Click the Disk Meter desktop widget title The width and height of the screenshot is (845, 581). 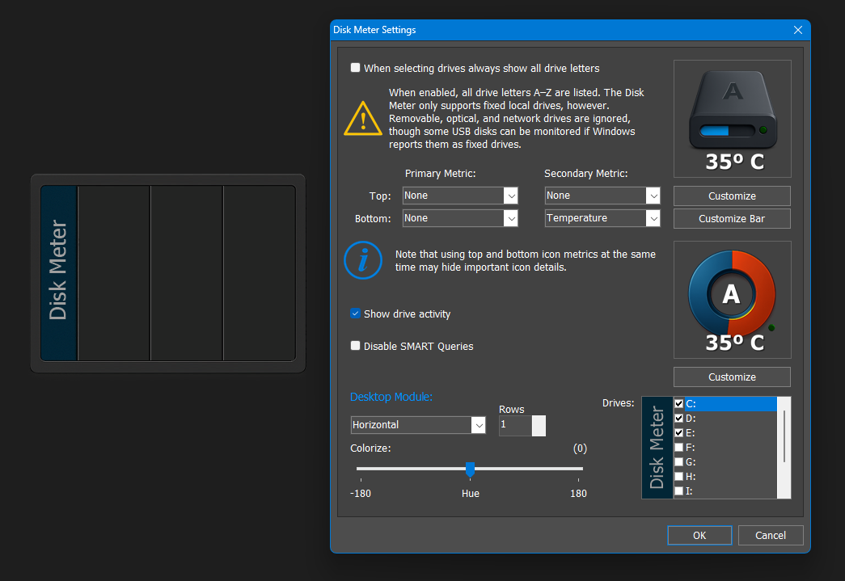click(x=59, y=271)
